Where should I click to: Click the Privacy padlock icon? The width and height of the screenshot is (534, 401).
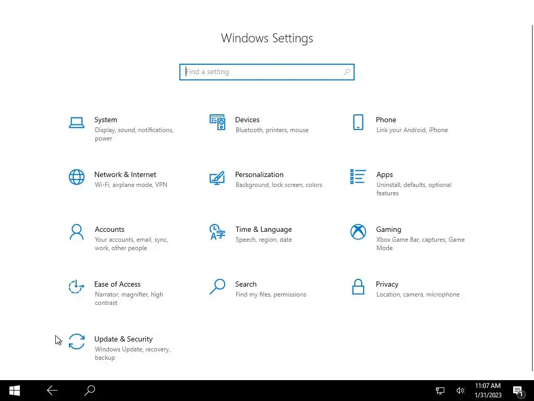358,287
